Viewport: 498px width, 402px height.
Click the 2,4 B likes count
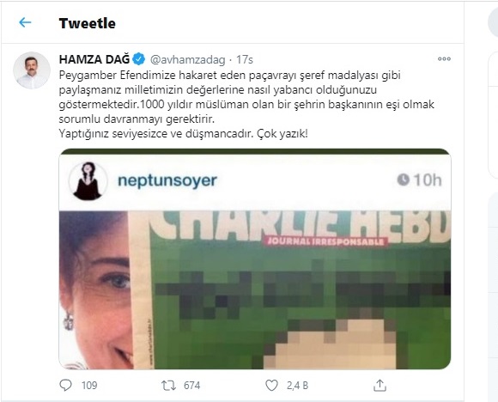297,386
